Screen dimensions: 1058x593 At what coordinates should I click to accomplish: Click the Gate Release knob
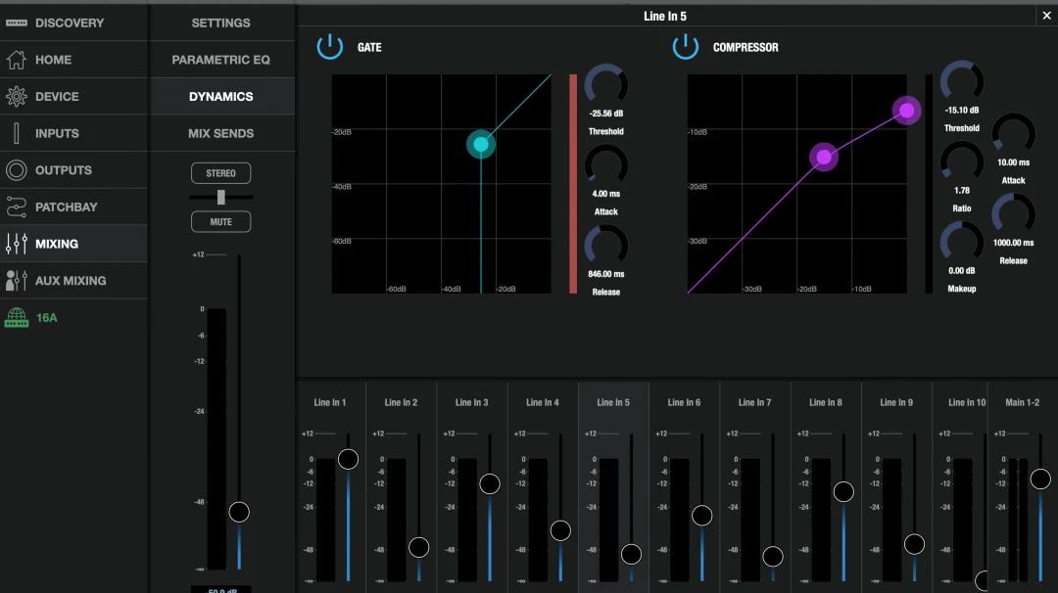click(x=606, y=246)
